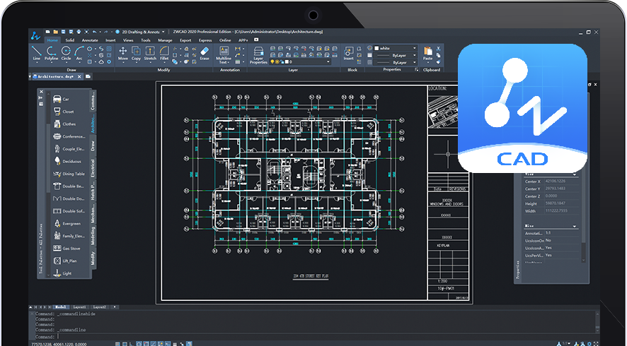
Task: Select the Line drawing tool
Action: (x=36, y=54)
